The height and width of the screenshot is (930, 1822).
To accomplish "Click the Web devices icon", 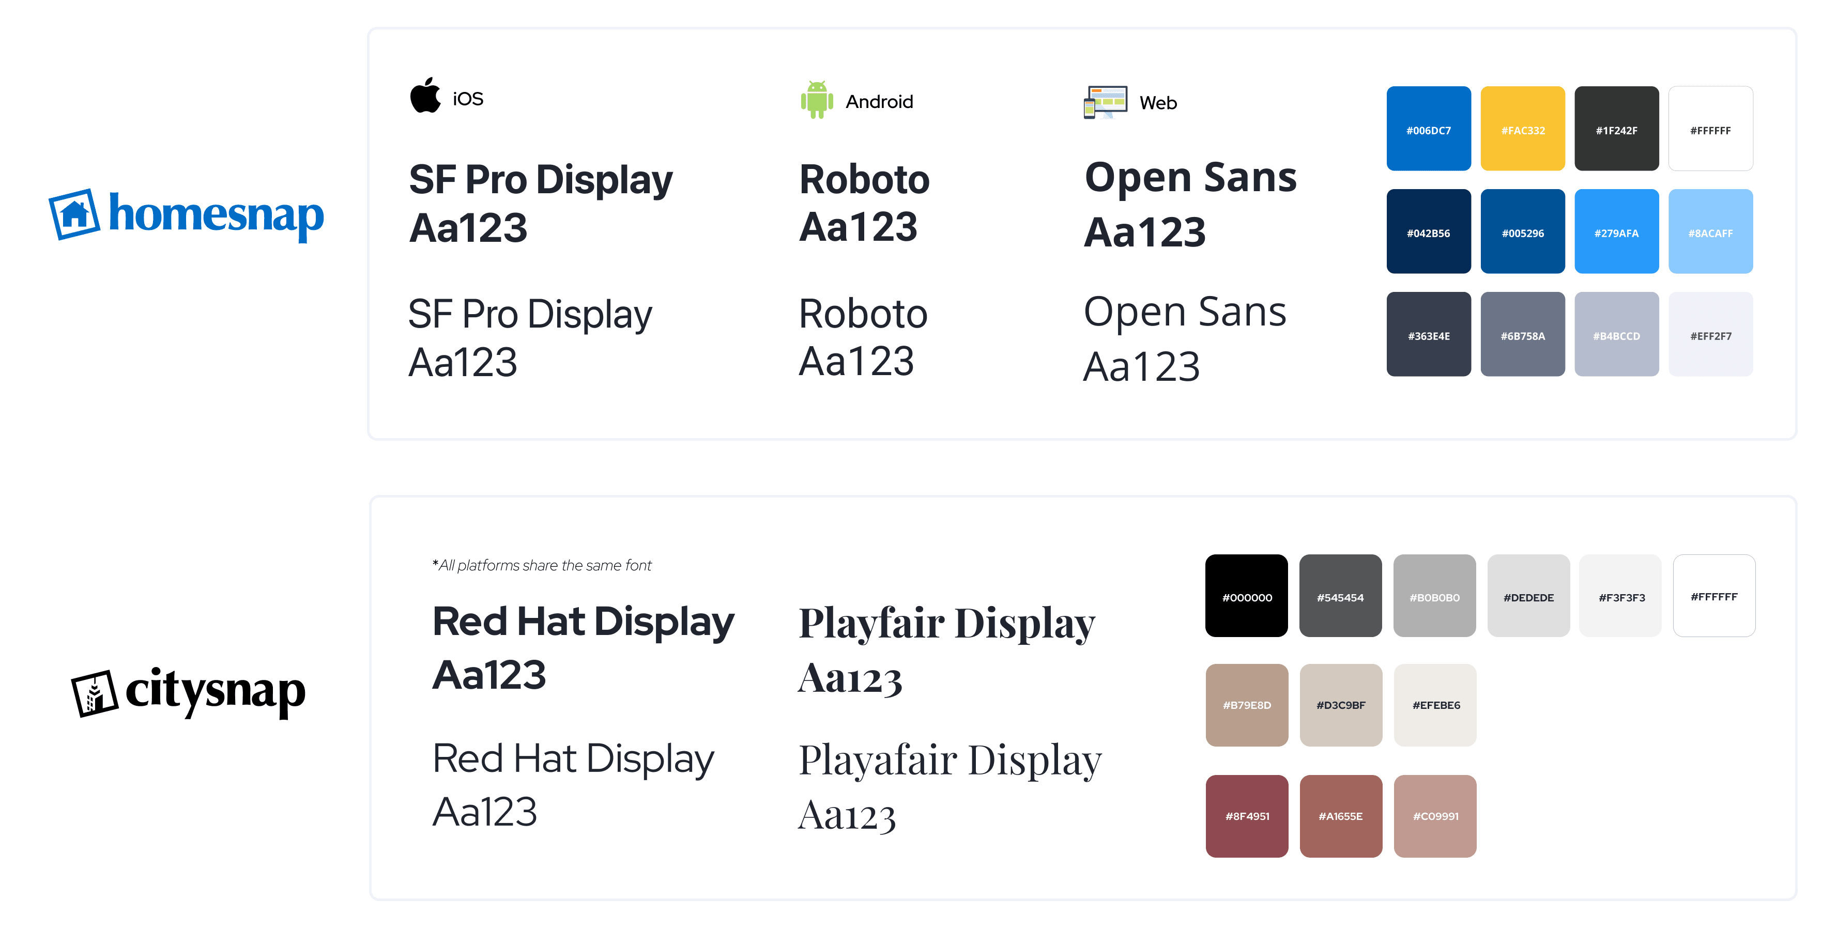I will tap(1105, 102).
